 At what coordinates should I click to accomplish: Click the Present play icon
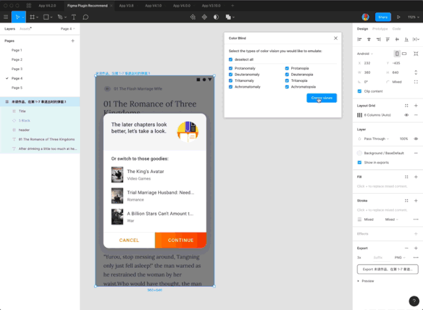399,17
